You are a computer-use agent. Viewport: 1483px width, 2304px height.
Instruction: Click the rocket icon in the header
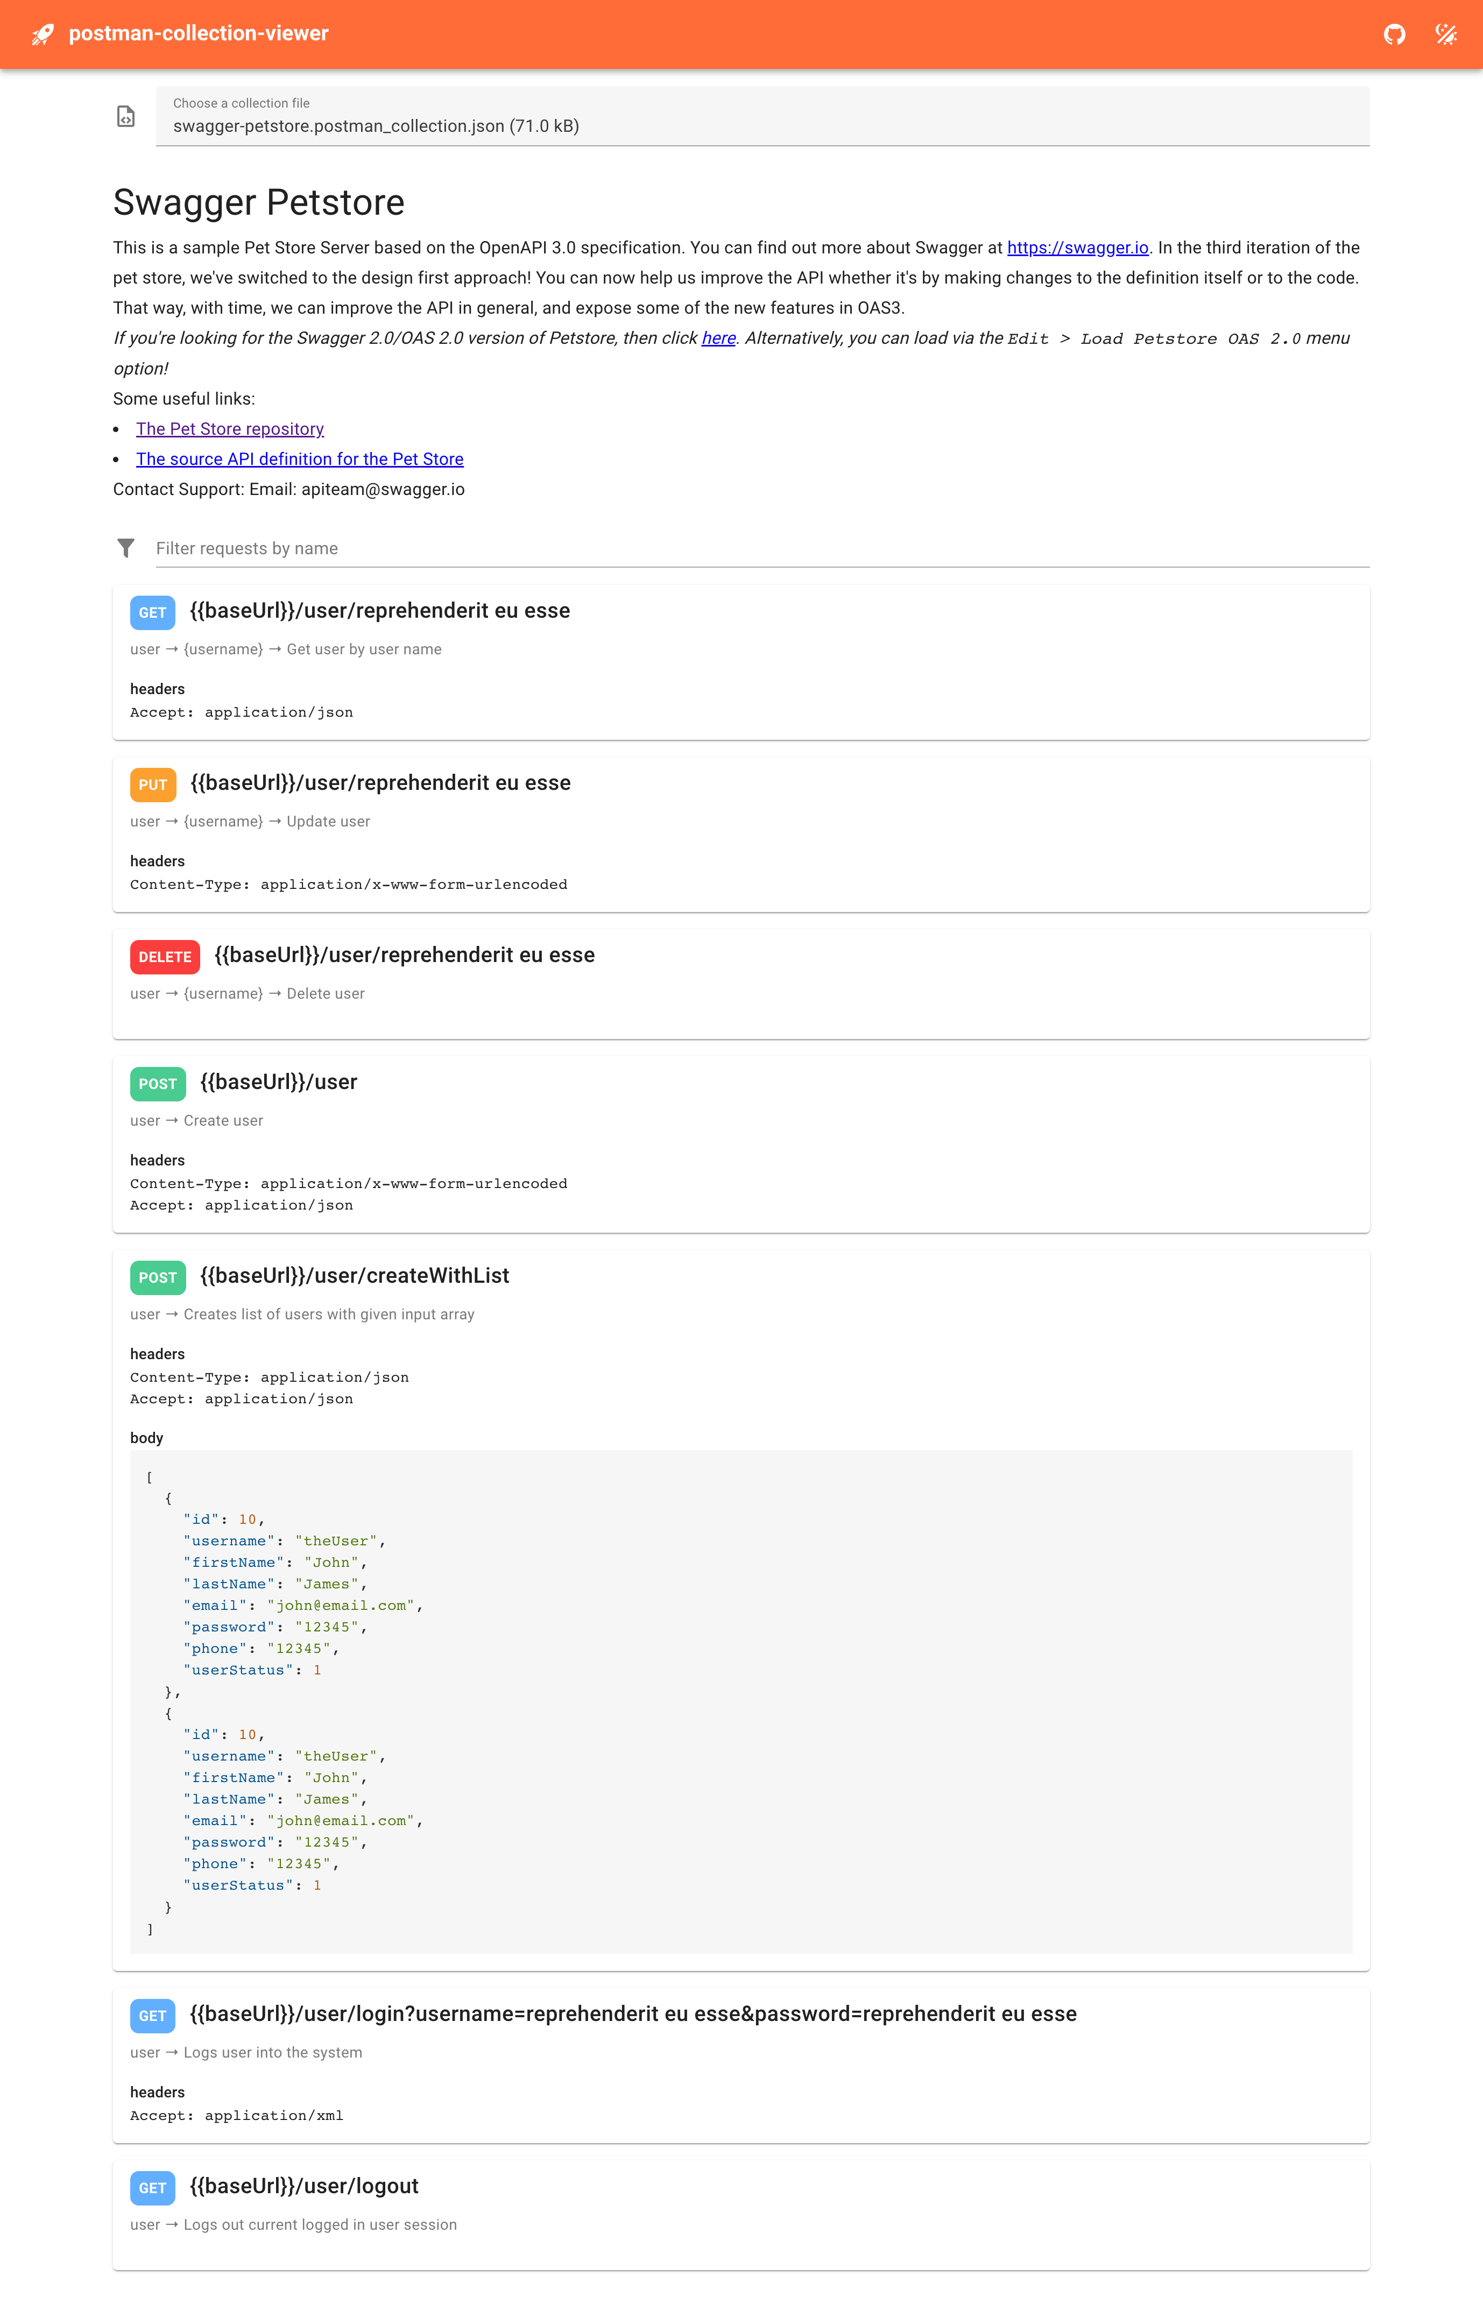40,34
